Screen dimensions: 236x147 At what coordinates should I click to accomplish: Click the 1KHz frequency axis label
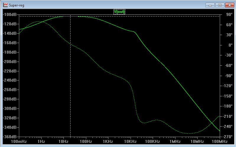pyautogui.click(x=108, y=141)
